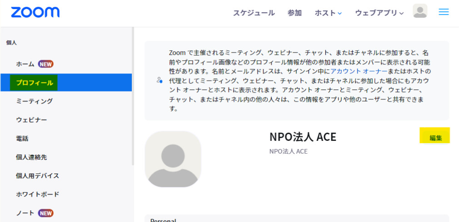Select プロフィール in sidebar
Image resolution: width=459 pixels, height=222 pixels.
[x=35, y=83]
